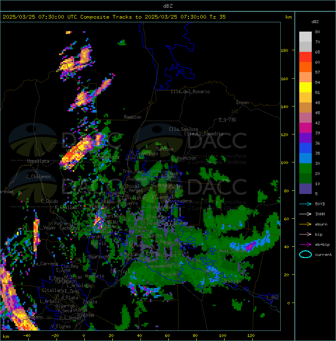Click the 'Carrizal' map label
This screenshot has height=341, width=336.
click(x=120, y=271)
